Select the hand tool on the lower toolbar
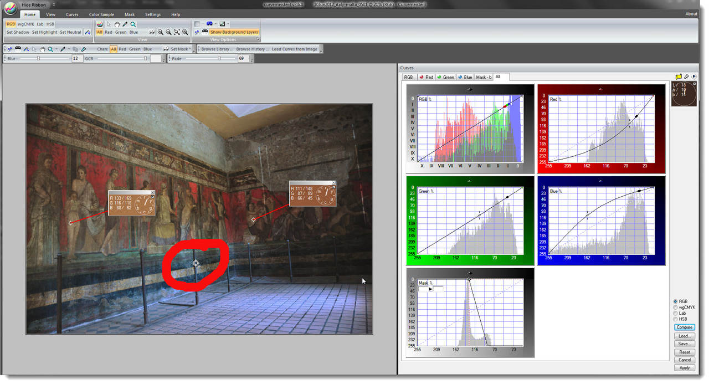This screenshot has height=384, width=709. pyautogui.click(x=42, y=49)
